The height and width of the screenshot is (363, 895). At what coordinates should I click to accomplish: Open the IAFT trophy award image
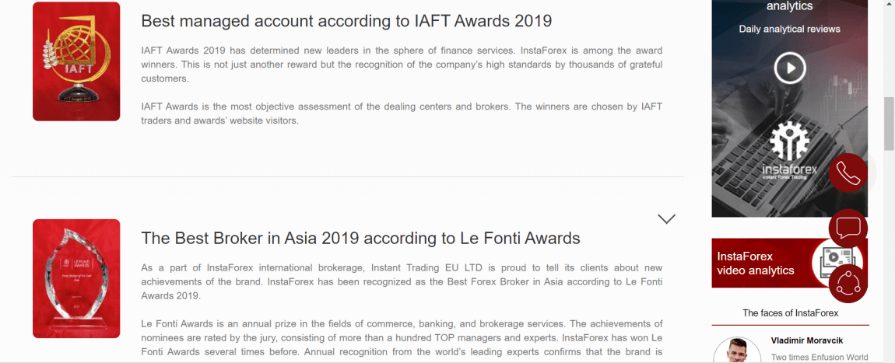[76, 61]
